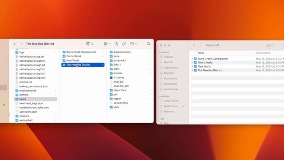
Task: Click the DIM-1 folder icon
Action: click(x=111, y=65)
